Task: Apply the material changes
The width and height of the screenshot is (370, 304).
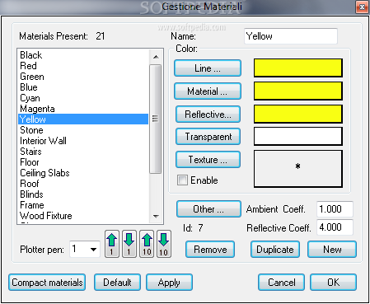Action: [x=169, y=283]
